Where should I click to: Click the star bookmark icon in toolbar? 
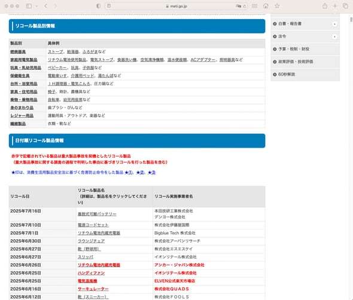coord(277,6)
